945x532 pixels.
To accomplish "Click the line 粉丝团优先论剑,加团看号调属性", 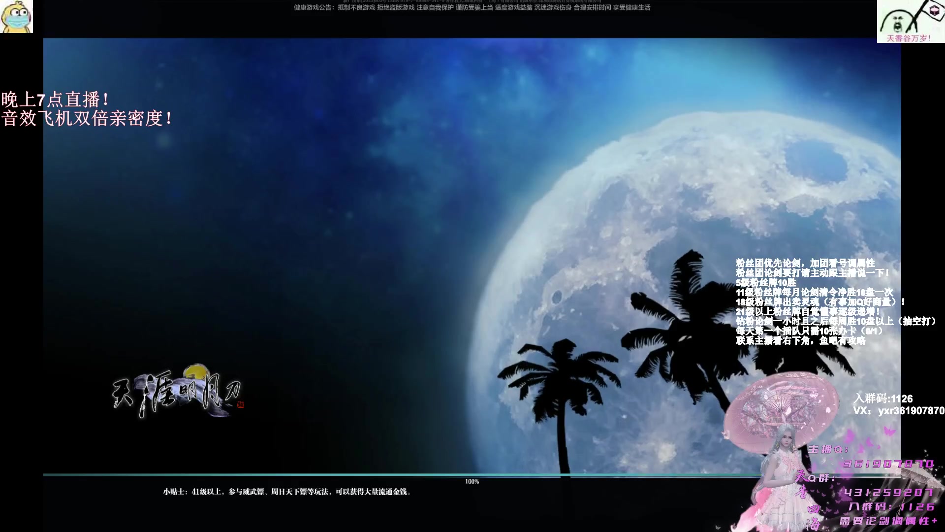I will (x=805, y=263).
